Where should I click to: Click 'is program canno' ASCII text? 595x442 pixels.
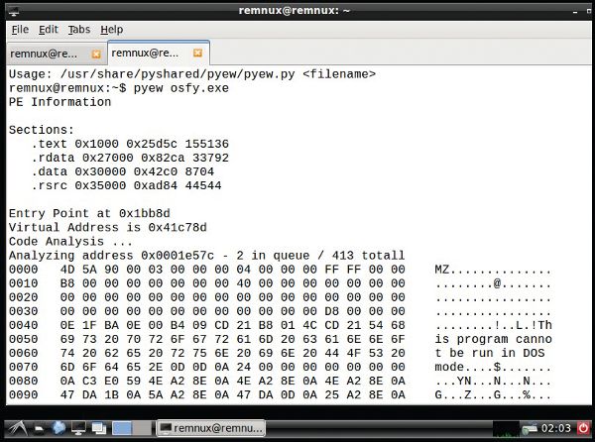[493, 339]
